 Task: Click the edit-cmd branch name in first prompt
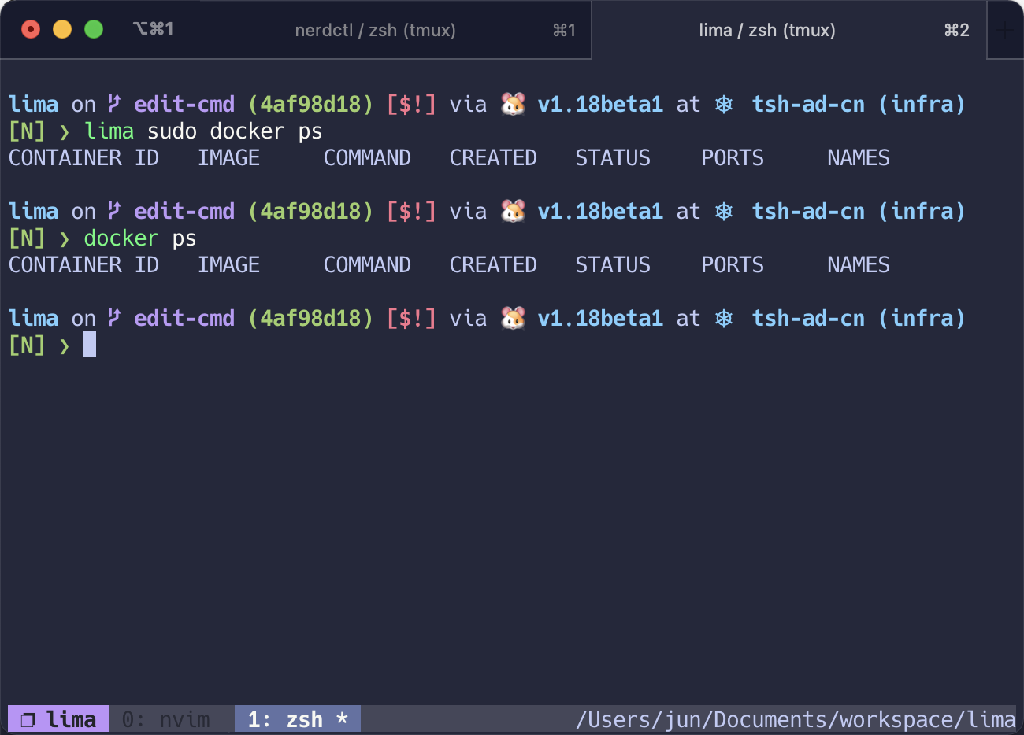point(184,104)
